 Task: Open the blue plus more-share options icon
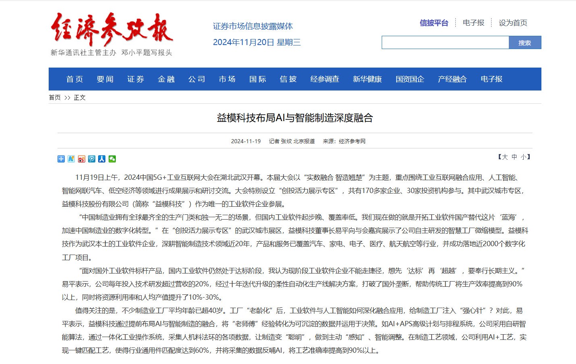61,159
